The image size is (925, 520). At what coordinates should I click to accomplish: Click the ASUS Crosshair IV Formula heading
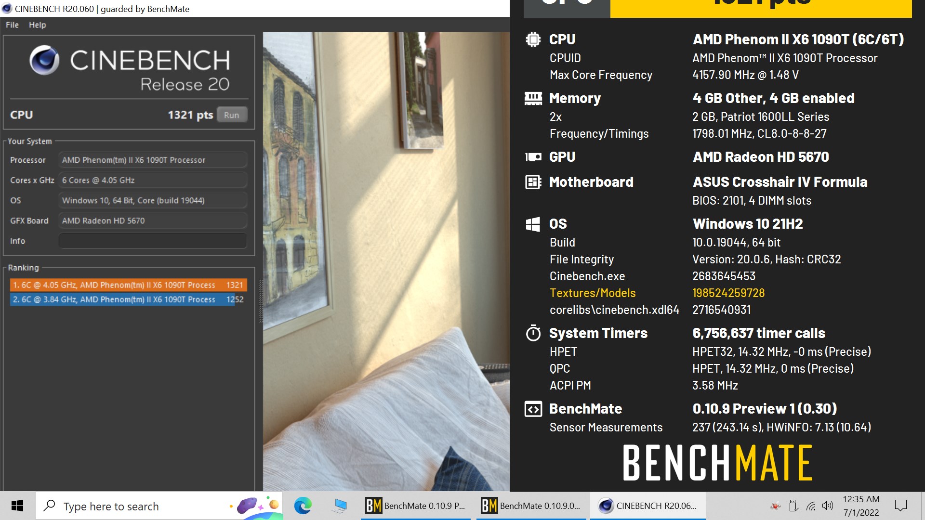pos(780,182)
